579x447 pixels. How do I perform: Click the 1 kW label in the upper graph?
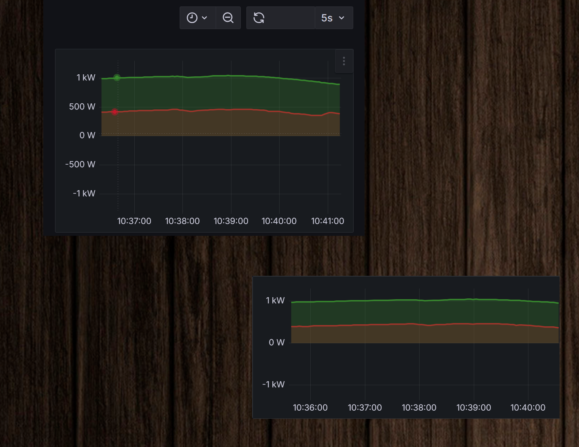point(86,78)
